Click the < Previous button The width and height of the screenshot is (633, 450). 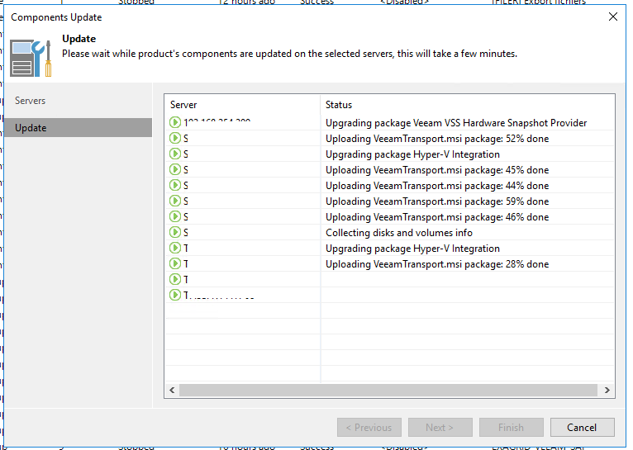[x=369, y=428]
